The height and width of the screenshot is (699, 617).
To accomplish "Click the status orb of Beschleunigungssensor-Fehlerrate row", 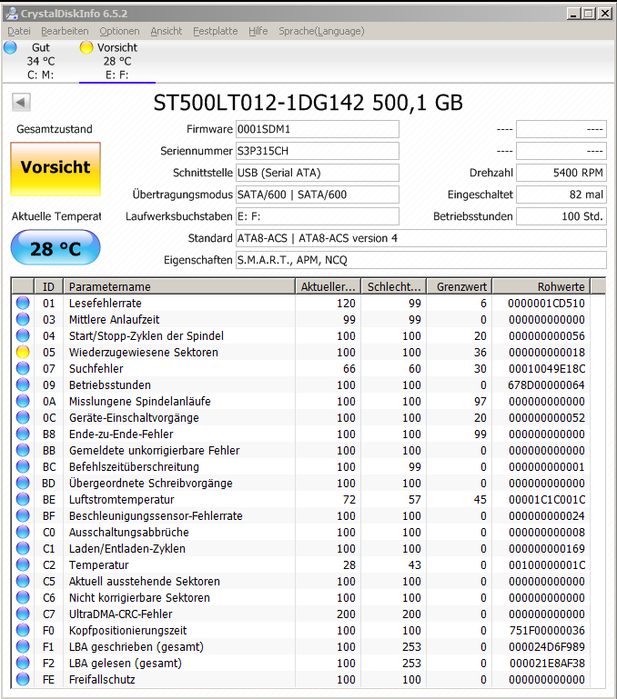I will (x=23, y=515).
